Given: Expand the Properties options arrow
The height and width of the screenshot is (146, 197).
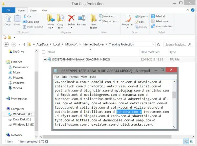Looking at the screenshot, I should (x=128, y=28).
